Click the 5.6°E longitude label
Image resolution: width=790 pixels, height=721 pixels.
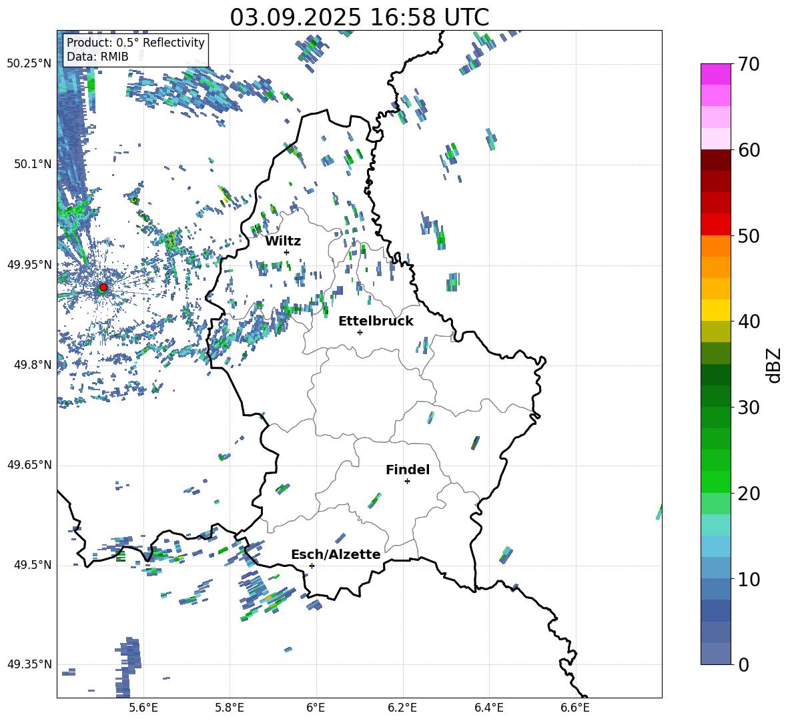[x=143, y=708]
